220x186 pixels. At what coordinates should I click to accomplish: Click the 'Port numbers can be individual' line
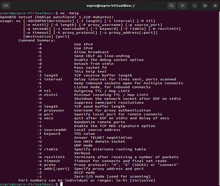pos(87,180)
